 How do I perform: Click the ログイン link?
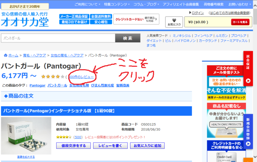point(198,13)
